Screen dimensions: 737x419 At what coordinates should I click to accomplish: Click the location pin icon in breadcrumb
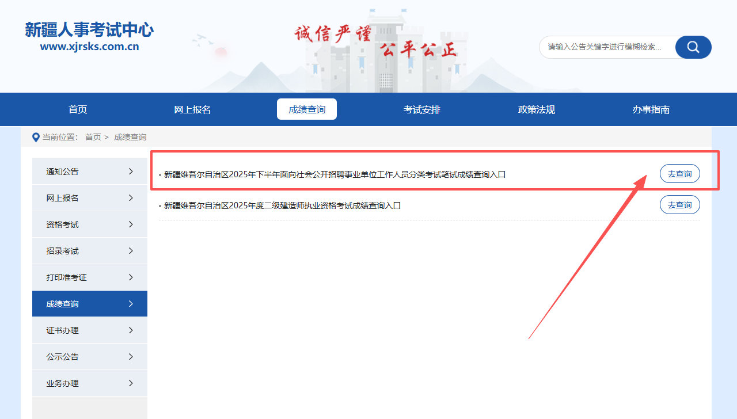pos(36,137)
